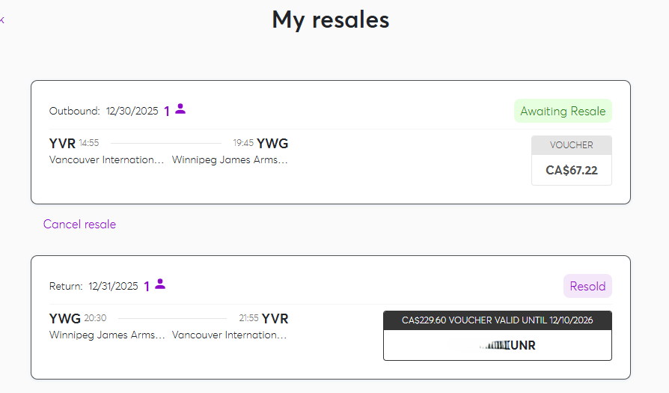Screen dimensions: 669x393
Task: Click the Outbound date 12/30/2025
Action: (x=132, y=111)
